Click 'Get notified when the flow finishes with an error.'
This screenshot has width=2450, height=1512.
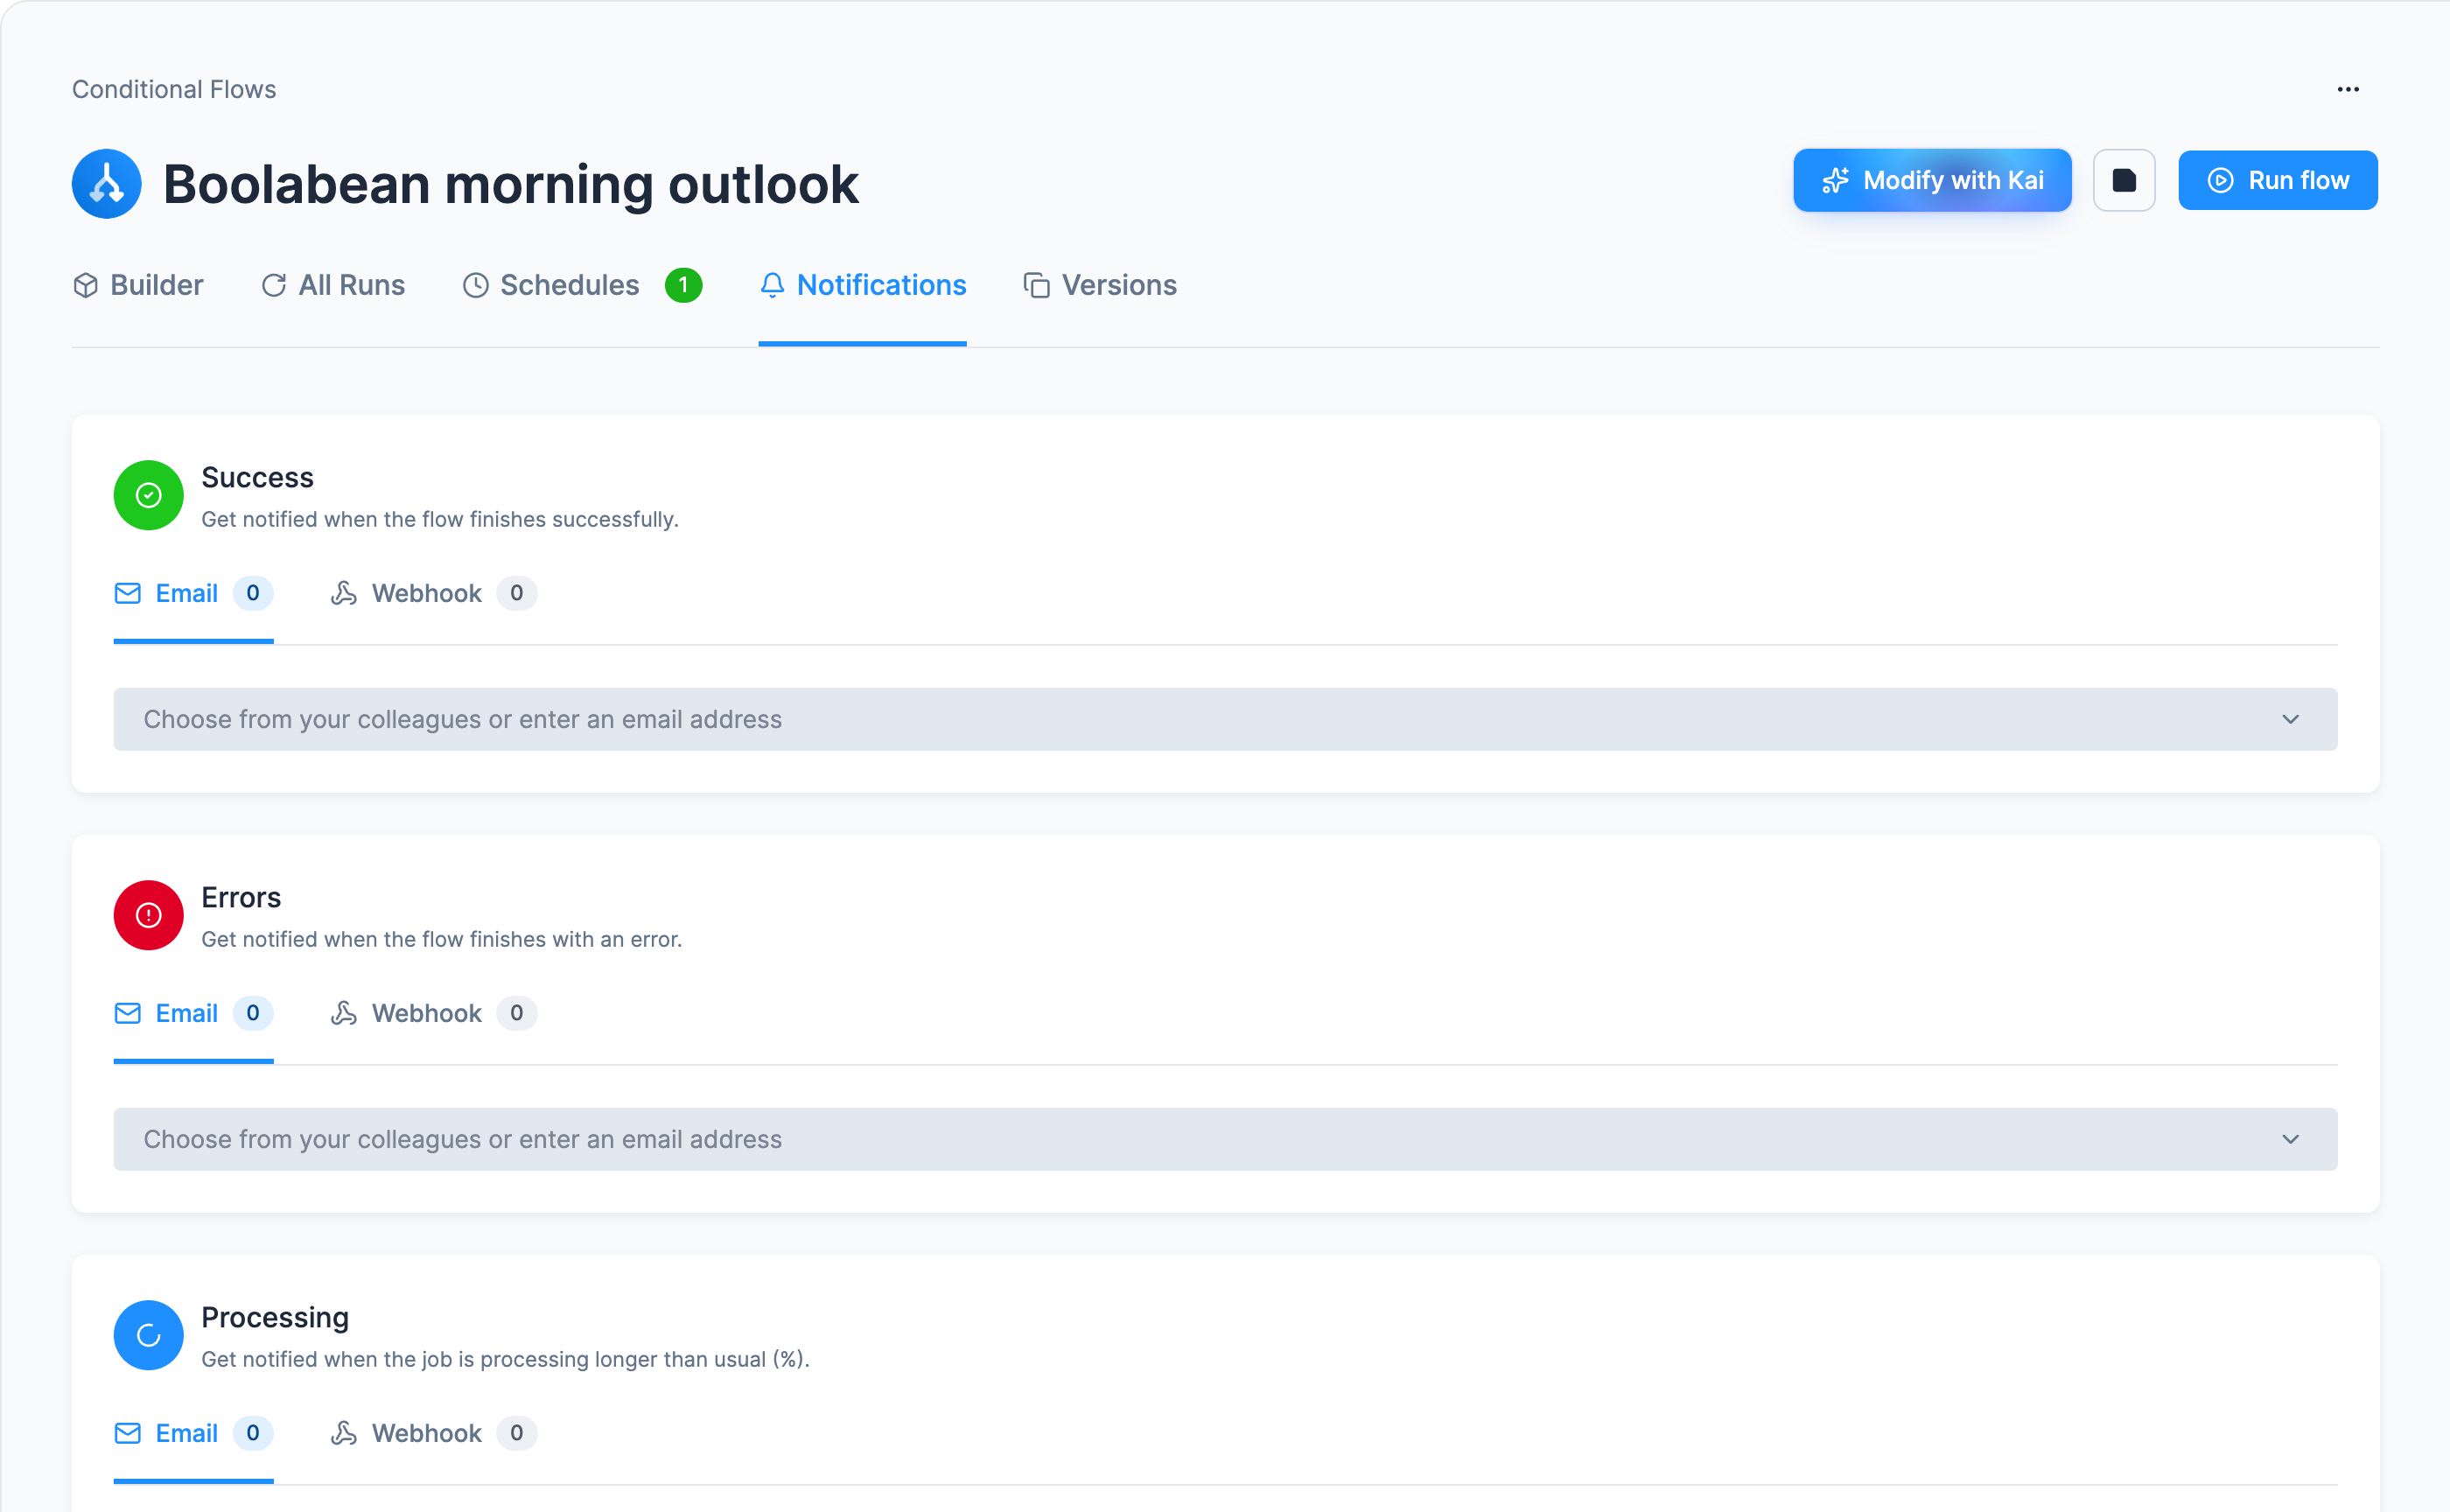tap(442, 939)
